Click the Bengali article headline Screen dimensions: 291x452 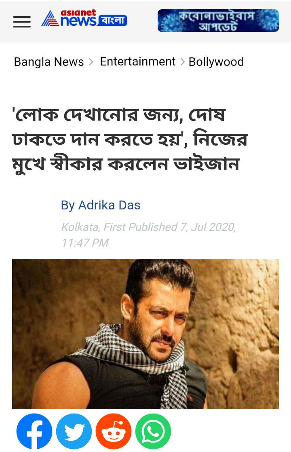coord(130,139)
